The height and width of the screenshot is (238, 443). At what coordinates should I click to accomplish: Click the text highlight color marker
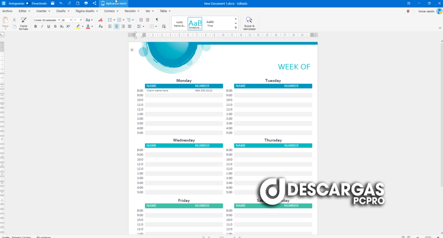[78, 26]
